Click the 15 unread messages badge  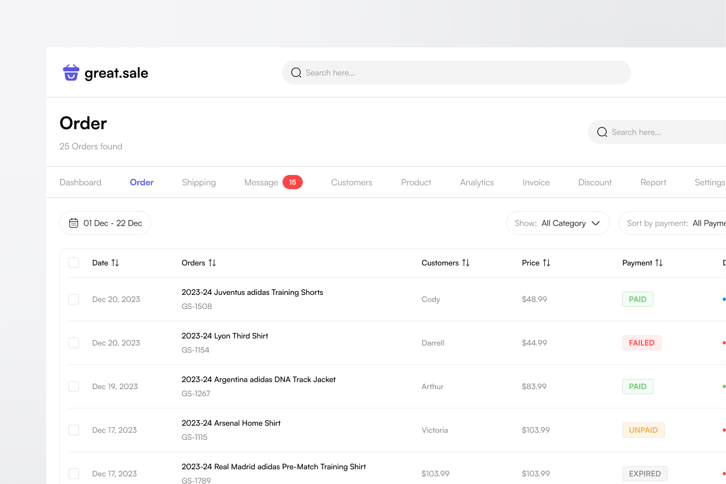(x=292, y=182)
